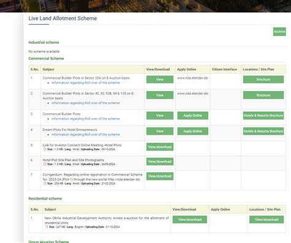View Sector 40, 50, 93B, 94 & 135 scheme
This screenshot has height=243, width=291.
point(160,95)
